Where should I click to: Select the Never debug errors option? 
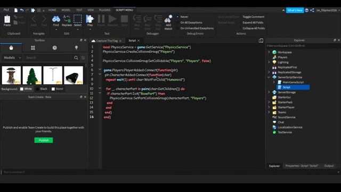(182, 17)
